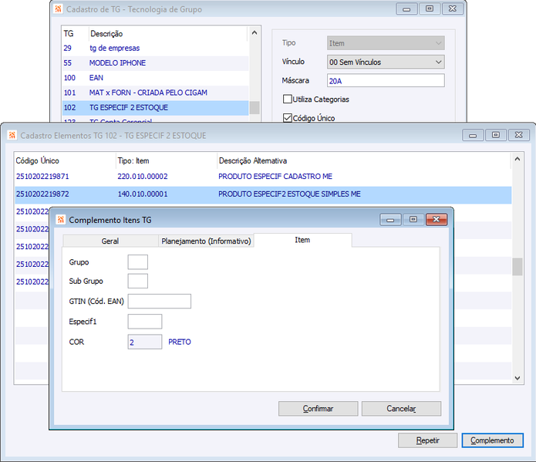Maximize the Complemento Itens TG dialog
Viewport: 536px width, 462px height.
click(x=413, y=220)
